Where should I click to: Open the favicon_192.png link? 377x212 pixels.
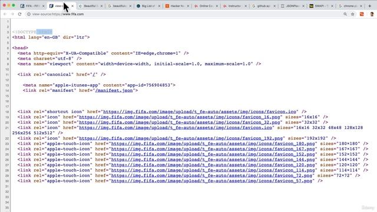pyautogui.click(x=181, y=138)
